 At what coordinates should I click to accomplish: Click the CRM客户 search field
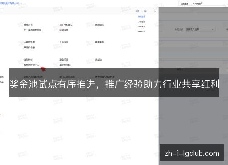point(209,4)
